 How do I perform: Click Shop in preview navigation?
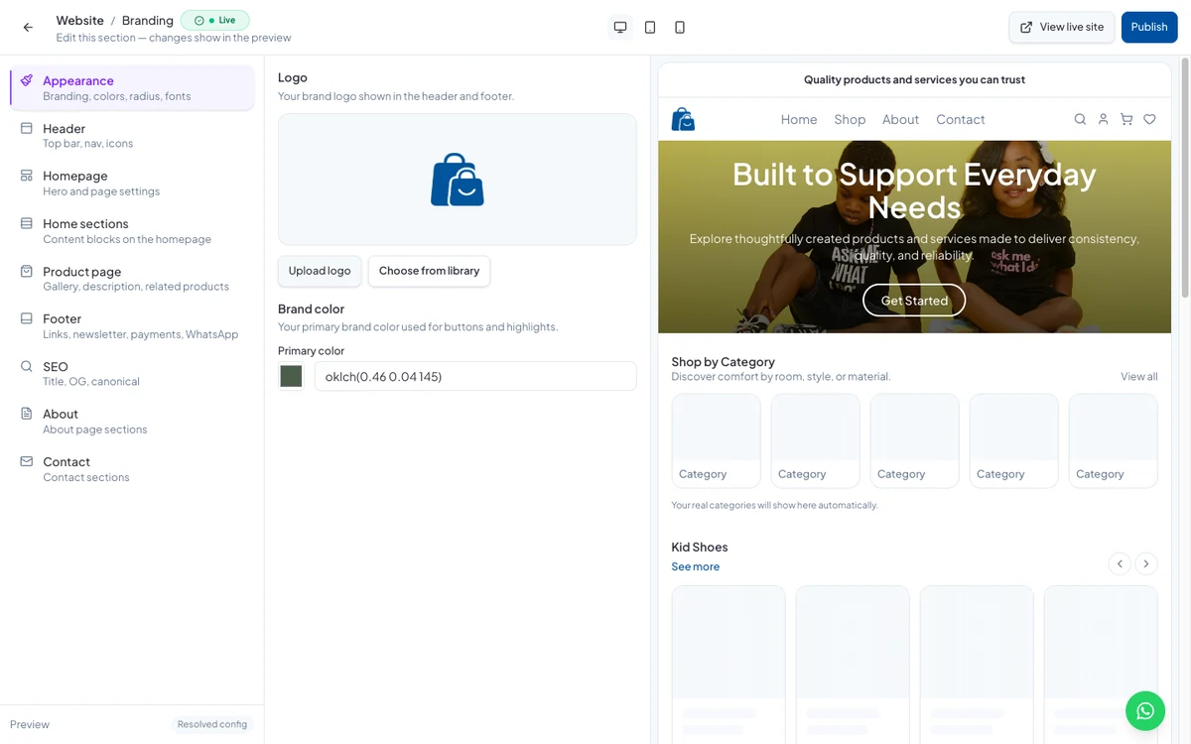850,119
